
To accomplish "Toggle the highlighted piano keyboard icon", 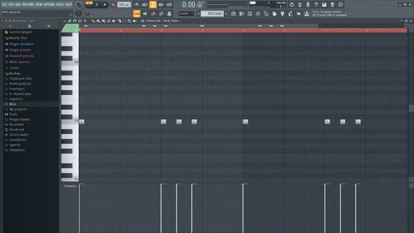I will (136, 14).
